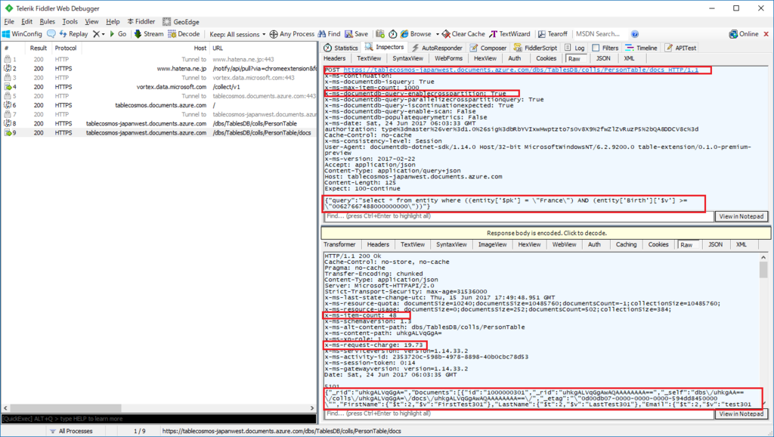
Task: Click 'Response body is encoded' bar to decode
Action: pyautogui.click(x=546, y=233)
